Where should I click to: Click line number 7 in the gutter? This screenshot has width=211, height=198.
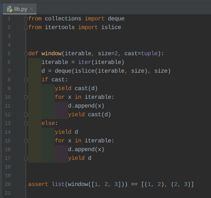click(9, 71)
